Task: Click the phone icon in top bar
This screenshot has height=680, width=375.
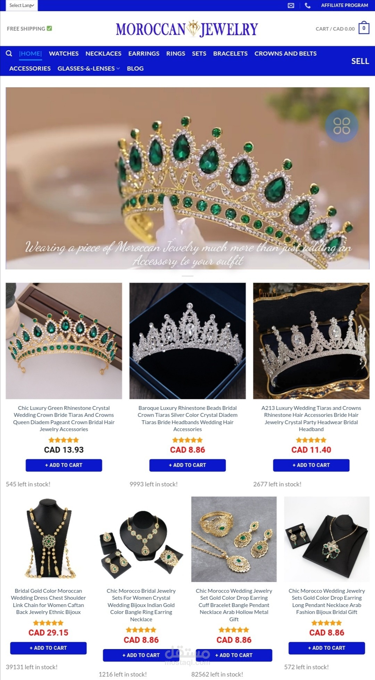Action: tap(308, 5)
